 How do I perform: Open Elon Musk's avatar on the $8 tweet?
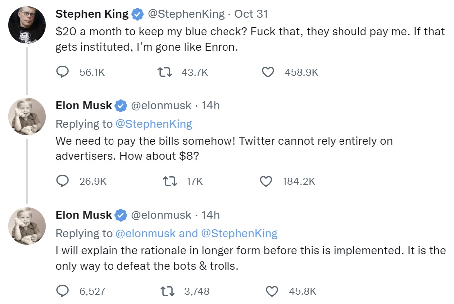(27, 116)
